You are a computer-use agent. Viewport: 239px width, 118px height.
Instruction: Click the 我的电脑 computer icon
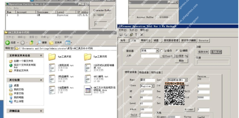pyautogui.click(x=11, y=97)
